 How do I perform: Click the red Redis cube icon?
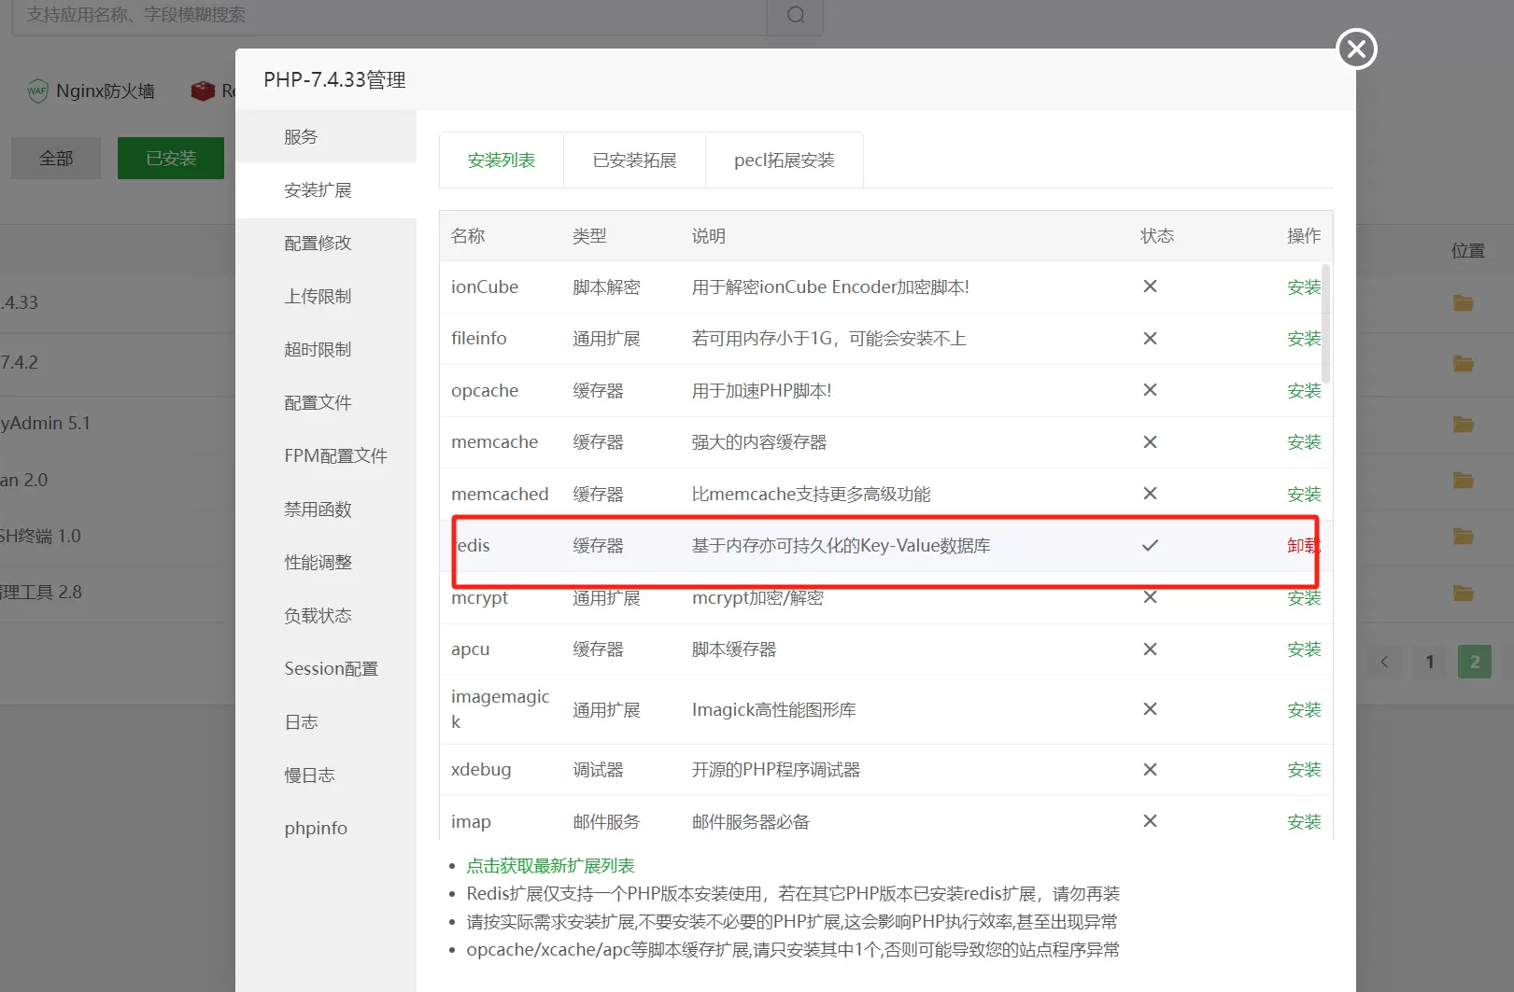click(203, 91)
